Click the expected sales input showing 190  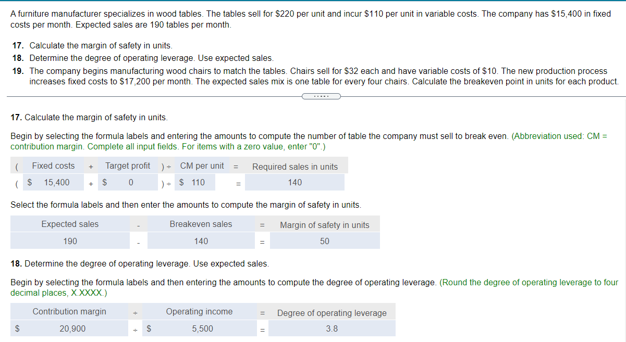tap(70, 240)
